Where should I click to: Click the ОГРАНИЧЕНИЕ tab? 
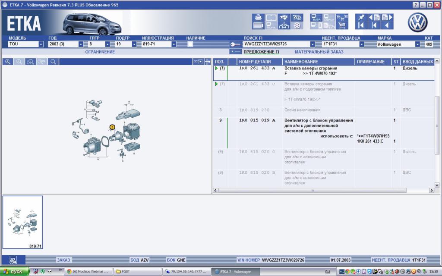click(100, 52)
